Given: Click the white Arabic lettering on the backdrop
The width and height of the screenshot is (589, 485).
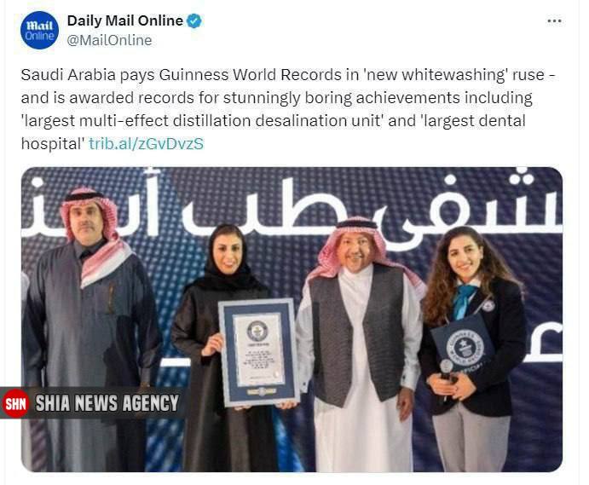Looking at the screenshot, I should click(x=292, y=209).
